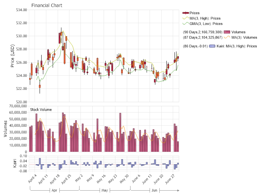Toggle the Prices series legend label

pos(195,13)
